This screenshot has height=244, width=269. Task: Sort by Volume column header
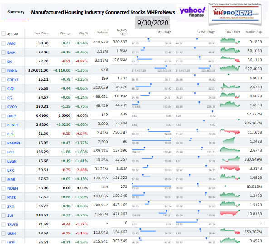click(102, 32)
